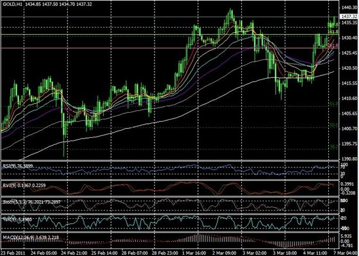Image resolution: width=359 pixels, height=256 pixels.
Task: Click the 28 Feb 07:00 time label
Action: tap(135, 253)
